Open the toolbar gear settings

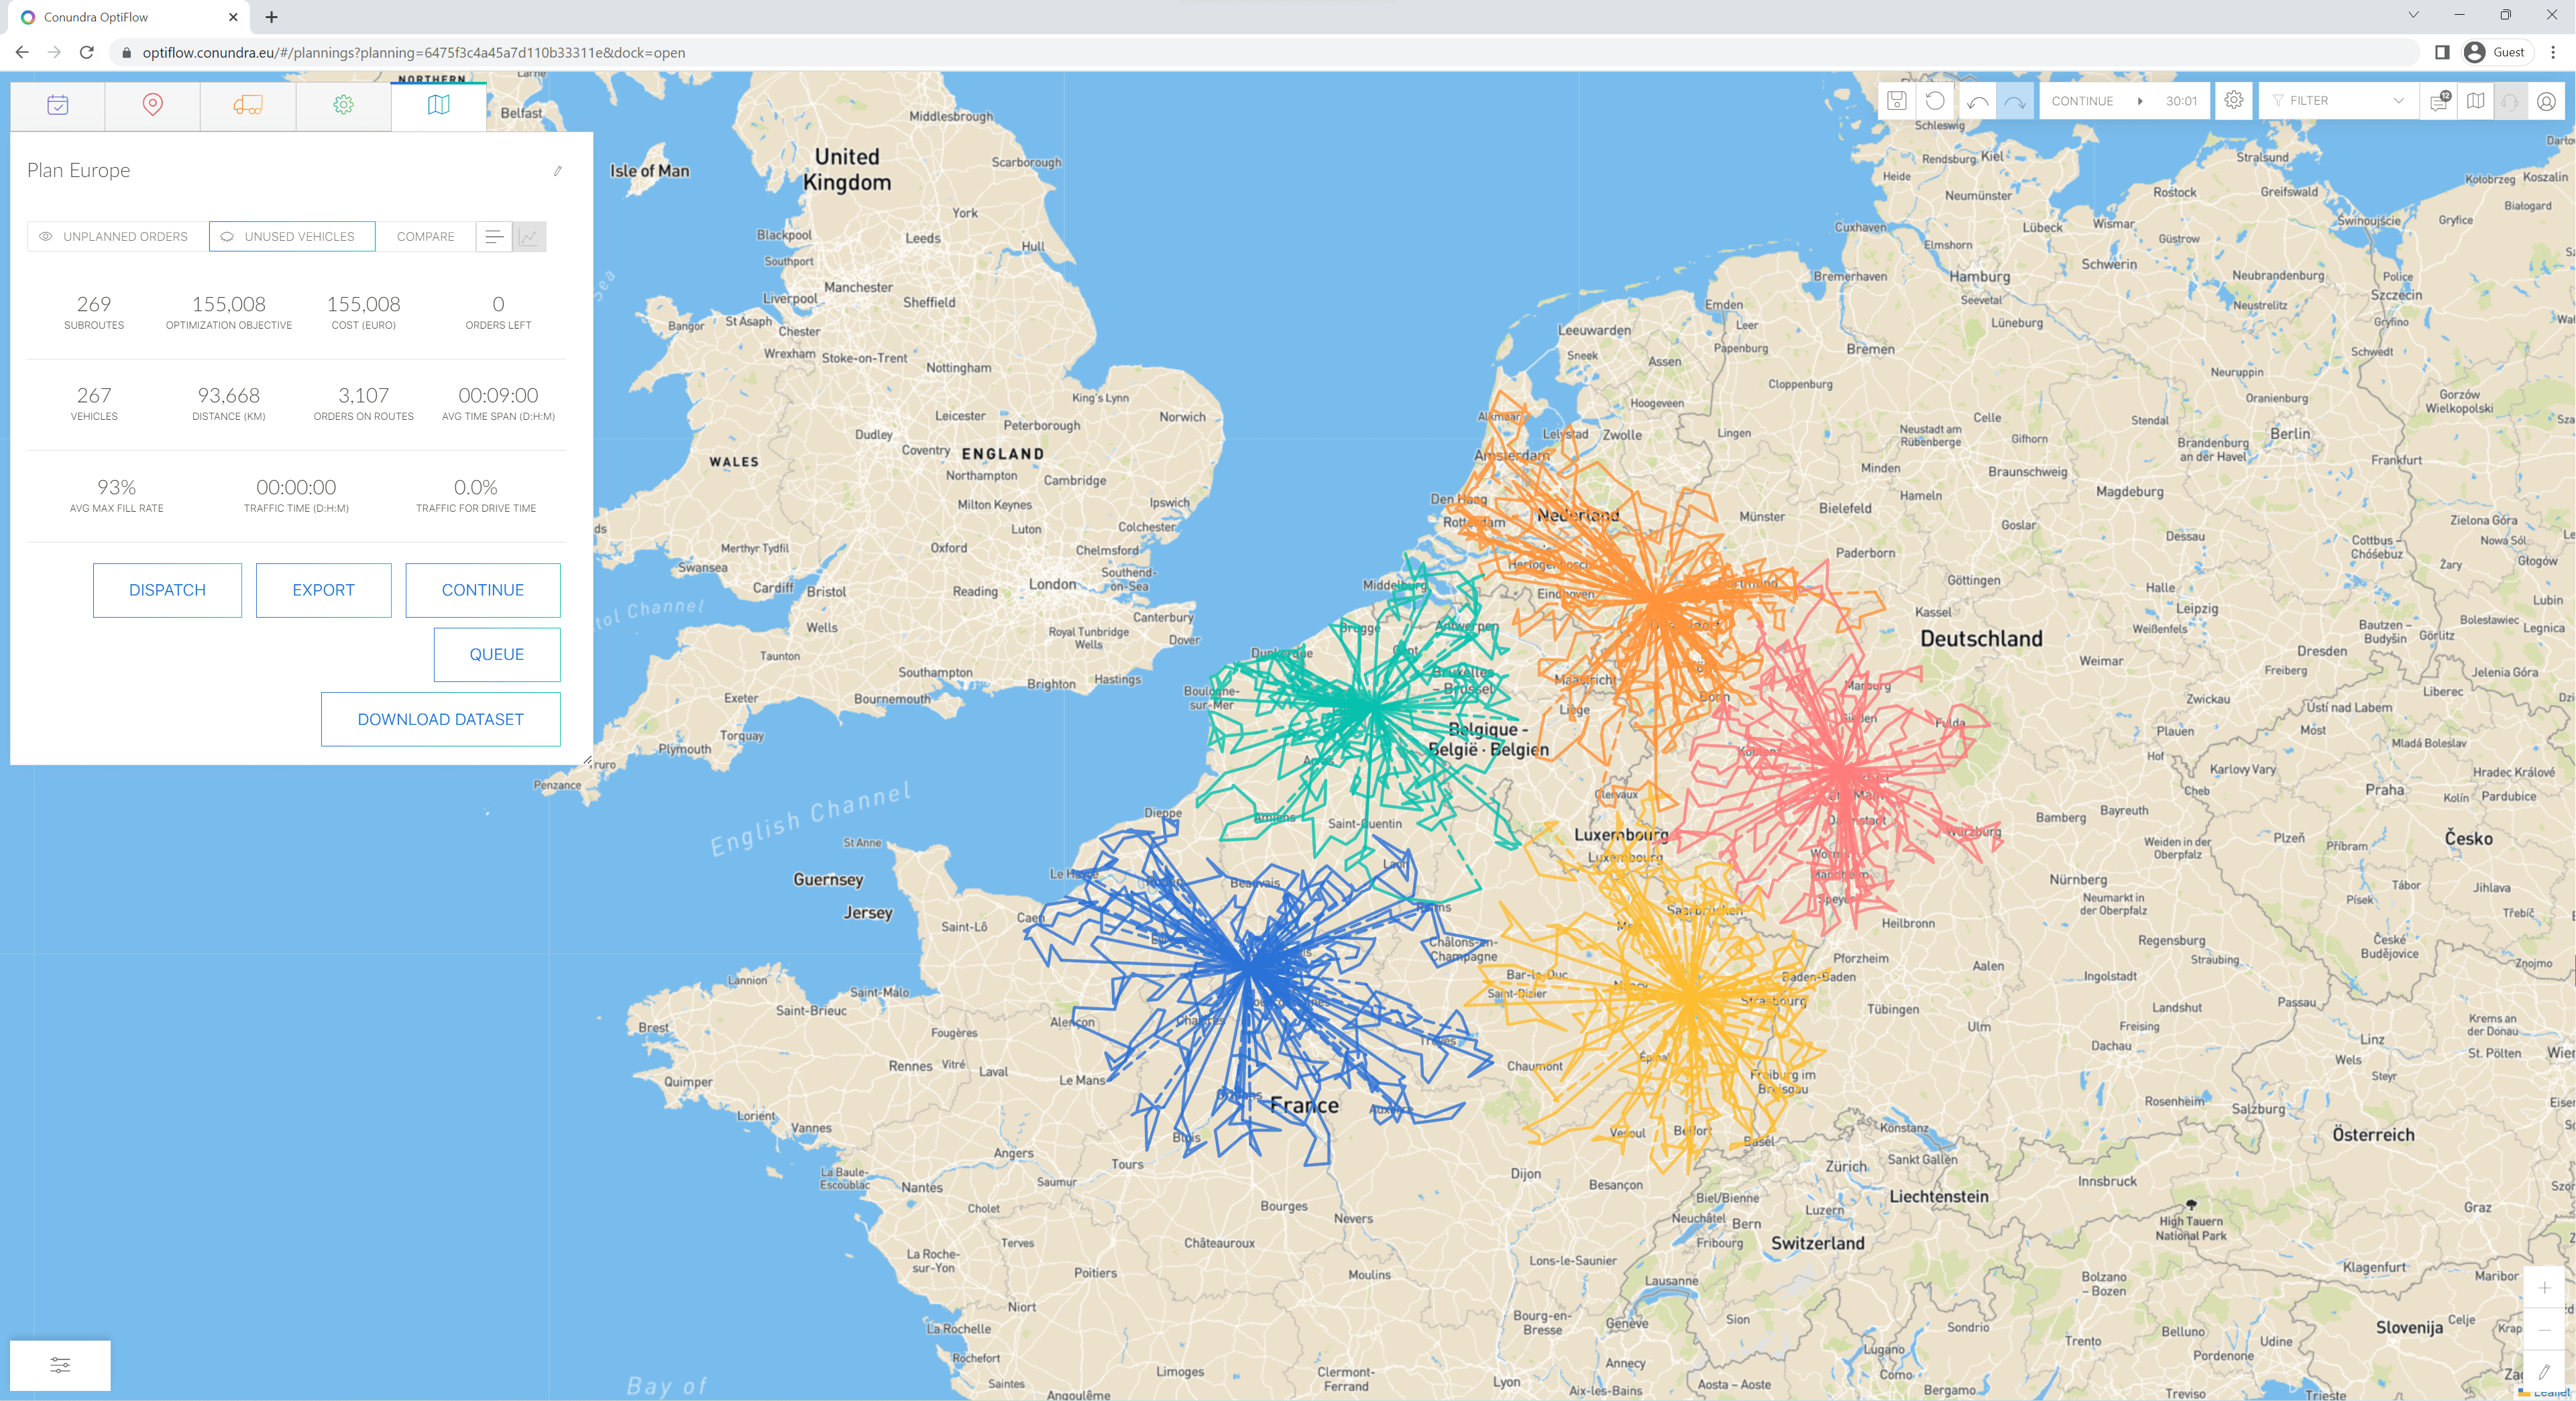coord(2233,101)
